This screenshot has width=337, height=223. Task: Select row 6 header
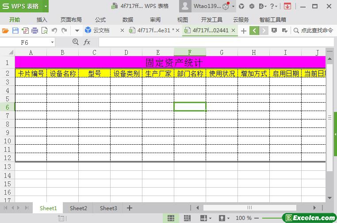pyautogui.click(x=8, y=107)
